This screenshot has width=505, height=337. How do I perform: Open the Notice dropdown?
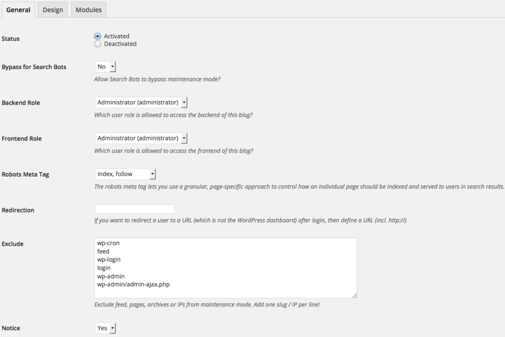click(x=106, y=328)
